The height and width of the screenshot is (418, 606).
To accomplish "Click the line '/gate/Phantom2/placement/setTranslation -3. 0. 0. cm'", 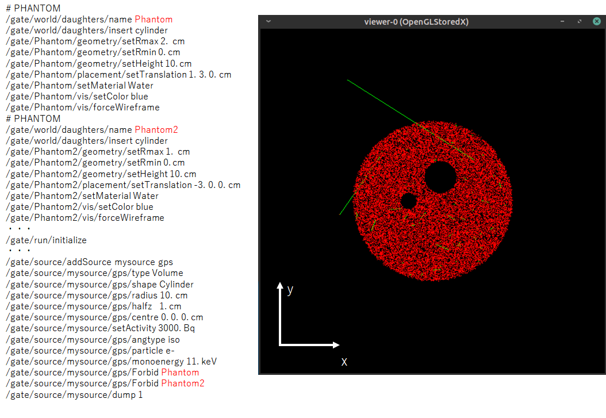I will [x=123, y=185].
